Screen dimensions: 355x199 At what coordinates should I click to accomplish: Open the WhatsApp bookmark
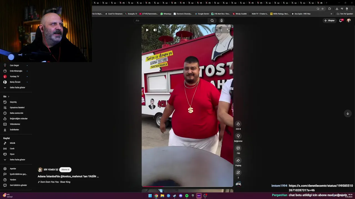coord(166,14)
